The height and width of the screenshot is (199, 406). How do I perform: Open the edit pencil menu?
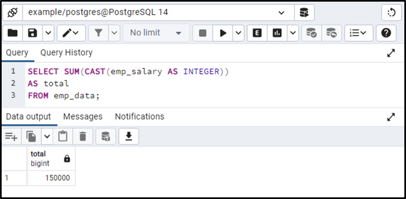(71, 33)
